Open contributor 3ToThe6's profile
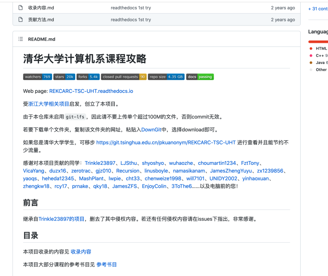Image resolution: width=328 pixels, height=276 pixels. pos(182,186)
